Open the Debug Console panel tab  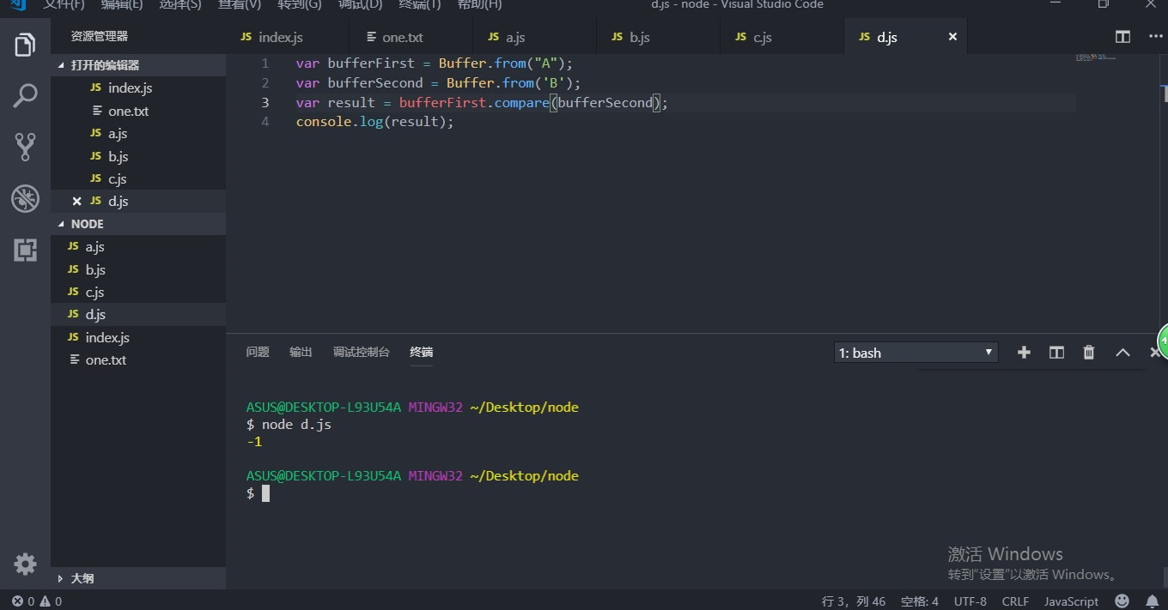362,353
